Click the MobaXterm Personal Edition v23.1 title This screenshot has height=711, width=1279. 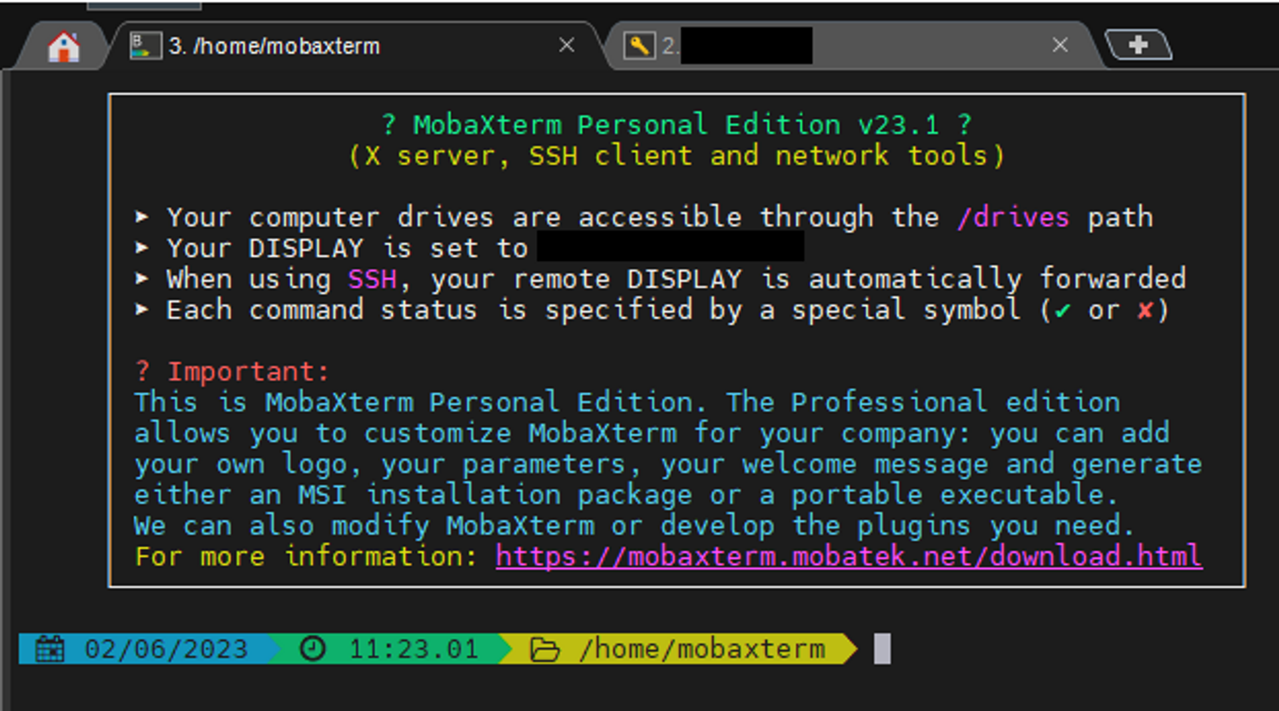[676, 125]
